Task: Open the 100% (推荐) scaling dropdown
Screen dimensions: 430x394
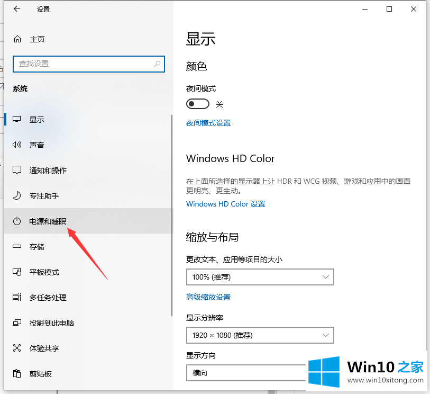Action: (x=260, y=277)
